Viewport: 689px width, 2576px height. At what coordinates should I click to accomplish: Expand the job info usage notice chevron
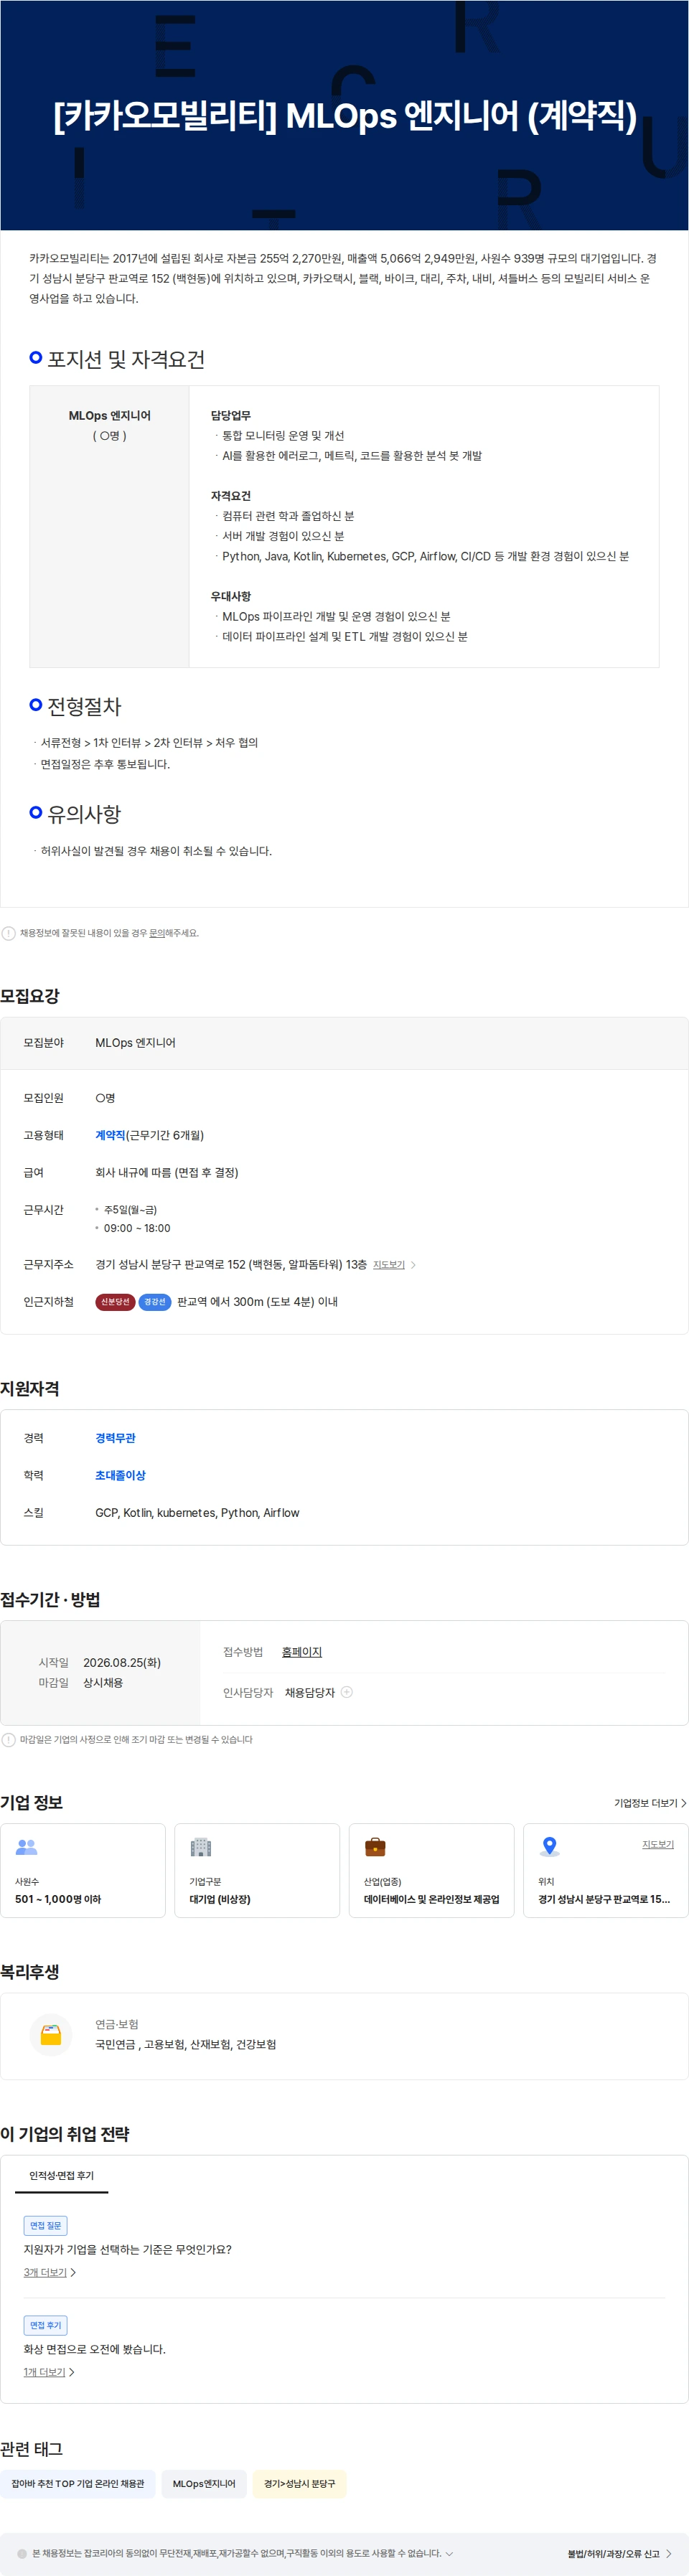pos(449,2553)
